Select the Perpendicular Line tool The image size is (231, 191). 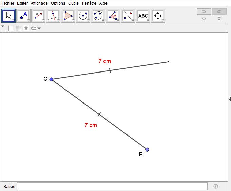(53, 16)
